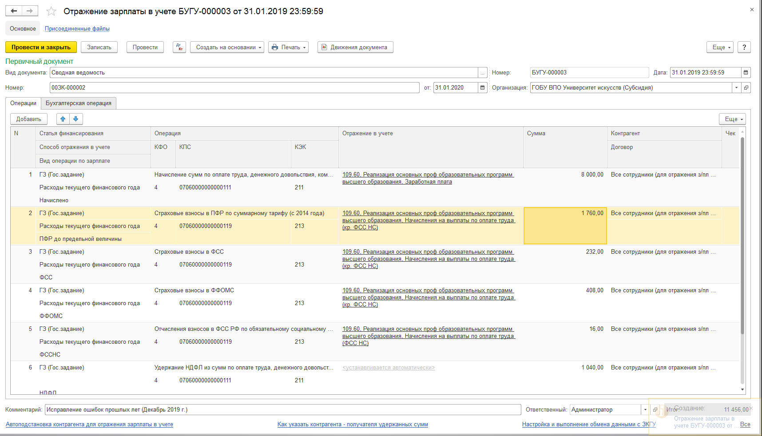The width and height of the screenshot is (762, 436).
Task: Select the Сумма cell 1 040,00
Action: (x=565, y=377)
